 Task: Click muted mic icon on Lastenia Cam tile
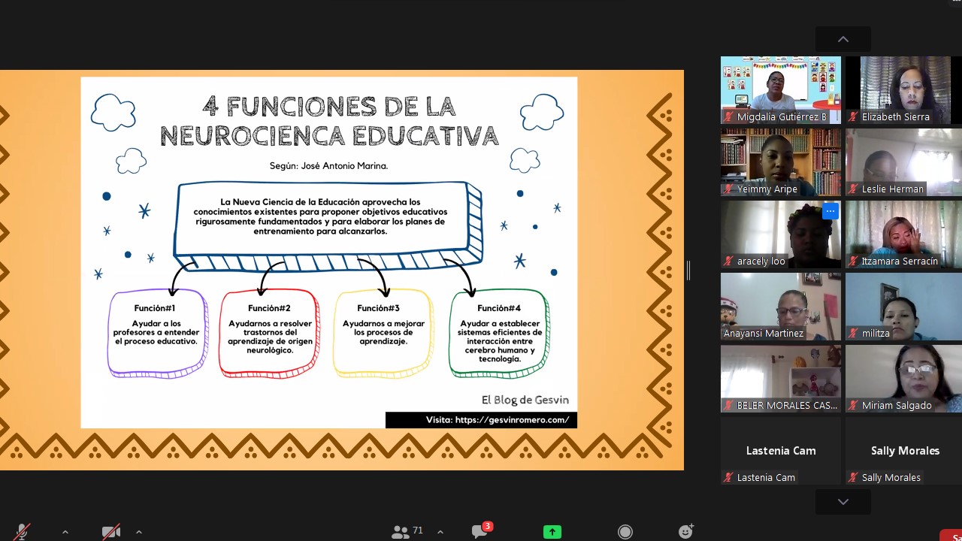click(728, 478)
